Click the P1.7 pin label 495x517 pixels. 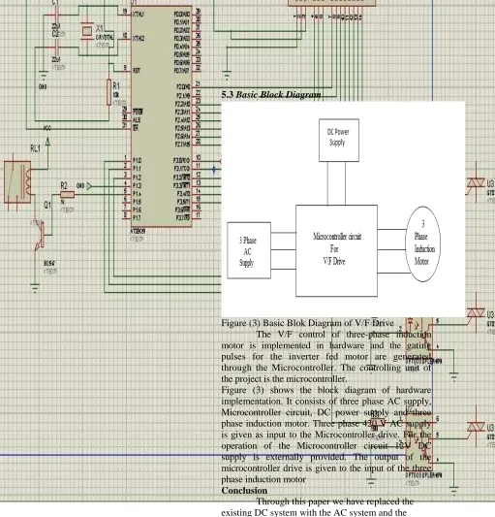(x=137, y=217)
